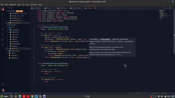Switch to the urls.py editor tab
The width and height of the screenshot is (175, 98).
[49, 8]
